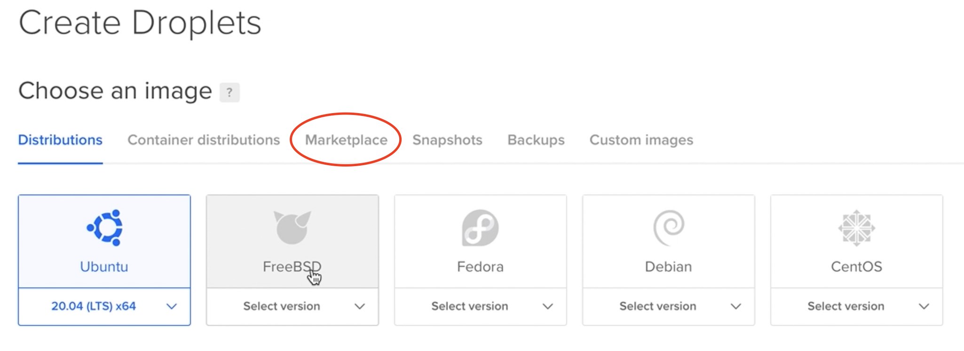Go to the Snapshots tab
Image resolution: width=964 pixels, height=351 pixels.
[447, 140]
